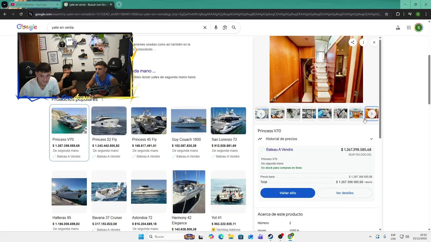Viewport: 431px width, 242px height.
Task: Open File Explorer from the taskbar
Action: (231, 237)
